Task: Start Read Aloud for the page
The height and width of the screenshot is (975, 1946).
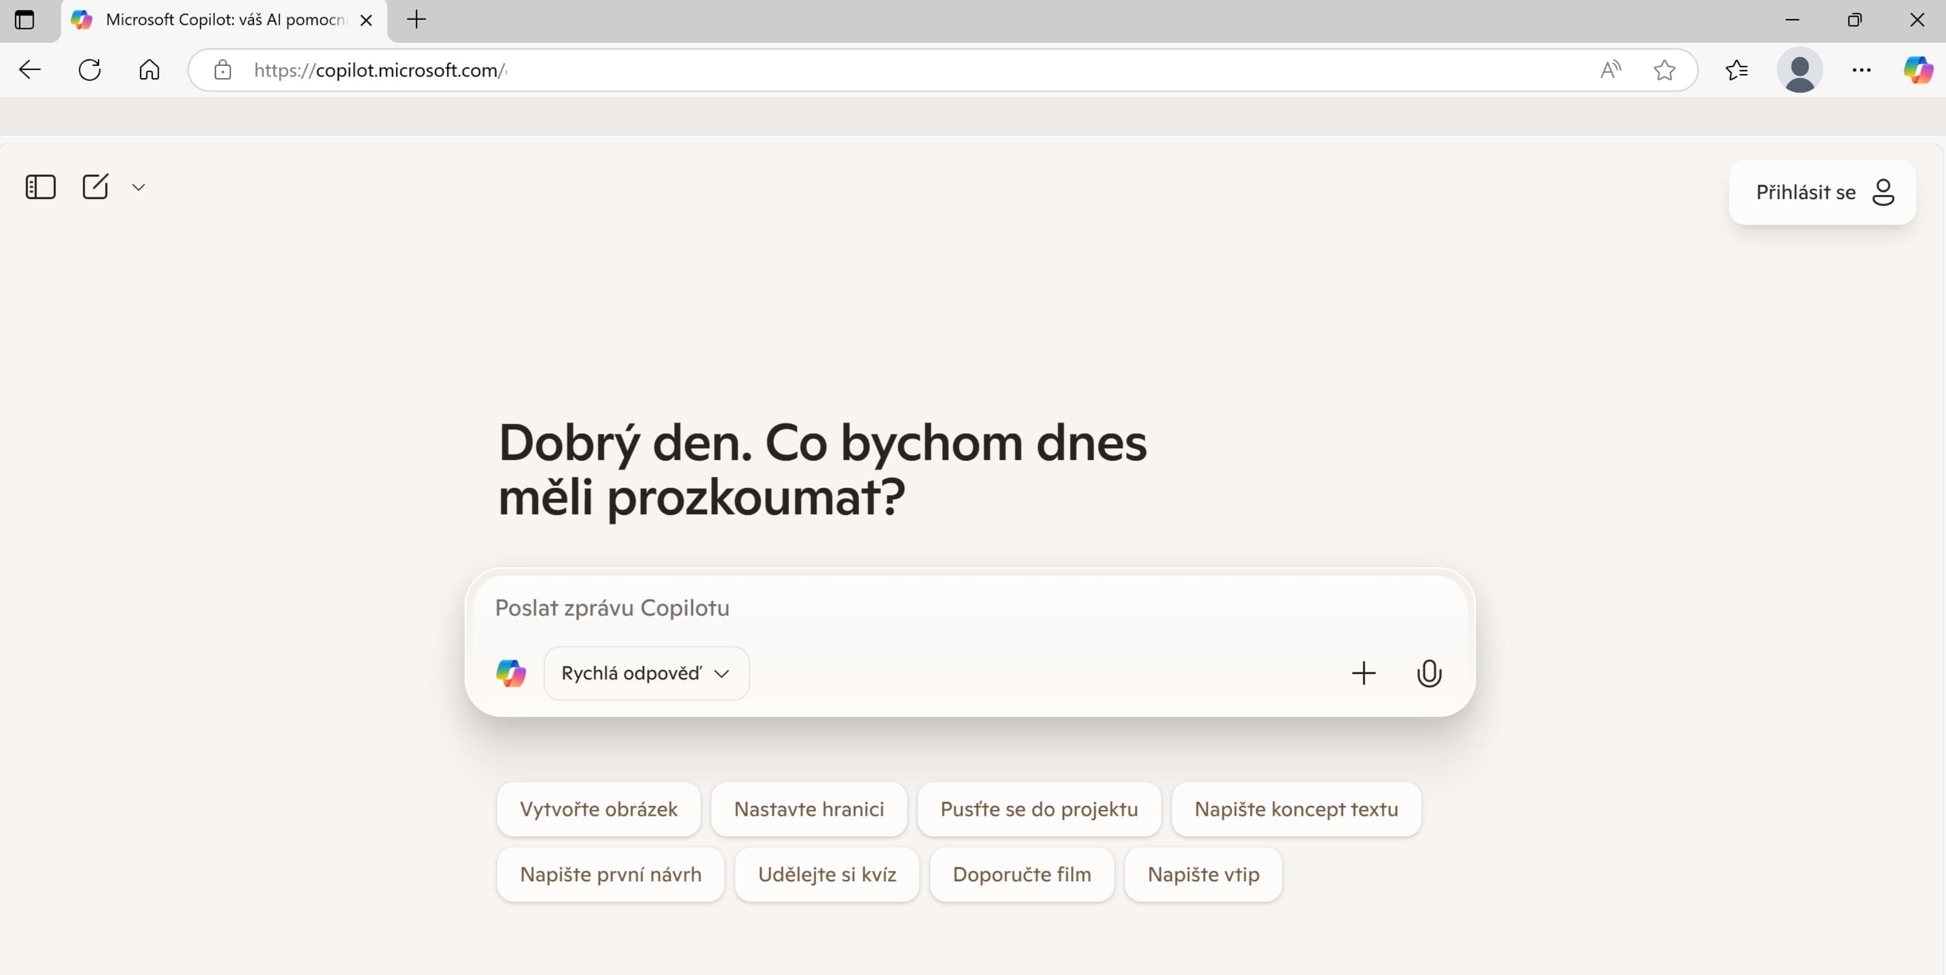Action: tap(1610, 70)
